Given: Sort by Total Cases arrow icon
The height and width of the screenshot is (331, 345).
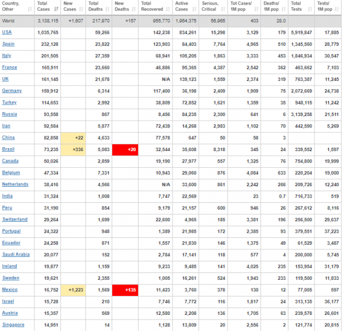Looking at the screenshot, I should [56, 9].
